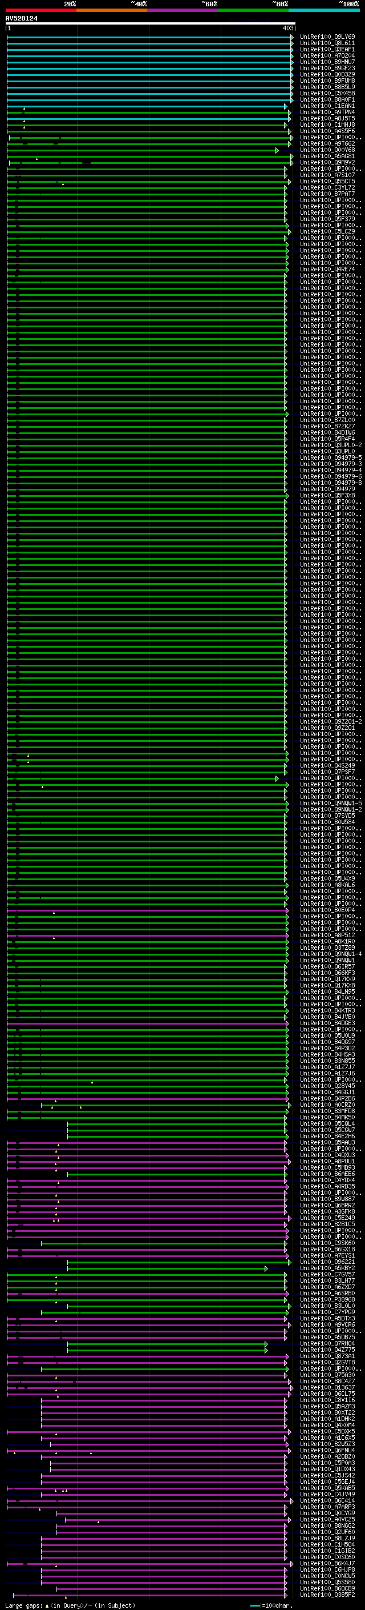365x1610 pixels.
Task: Select the UniRef100_C5X458 label
Action: [x=327, y=93]
